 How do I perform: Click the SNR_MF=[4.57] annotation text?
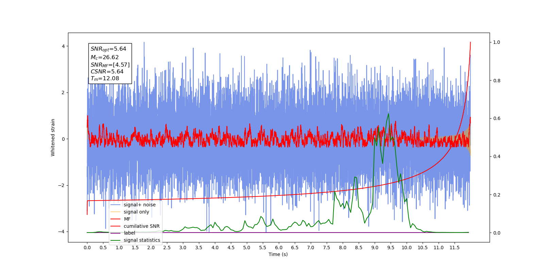pyautogui.click(x=110, y=65)
